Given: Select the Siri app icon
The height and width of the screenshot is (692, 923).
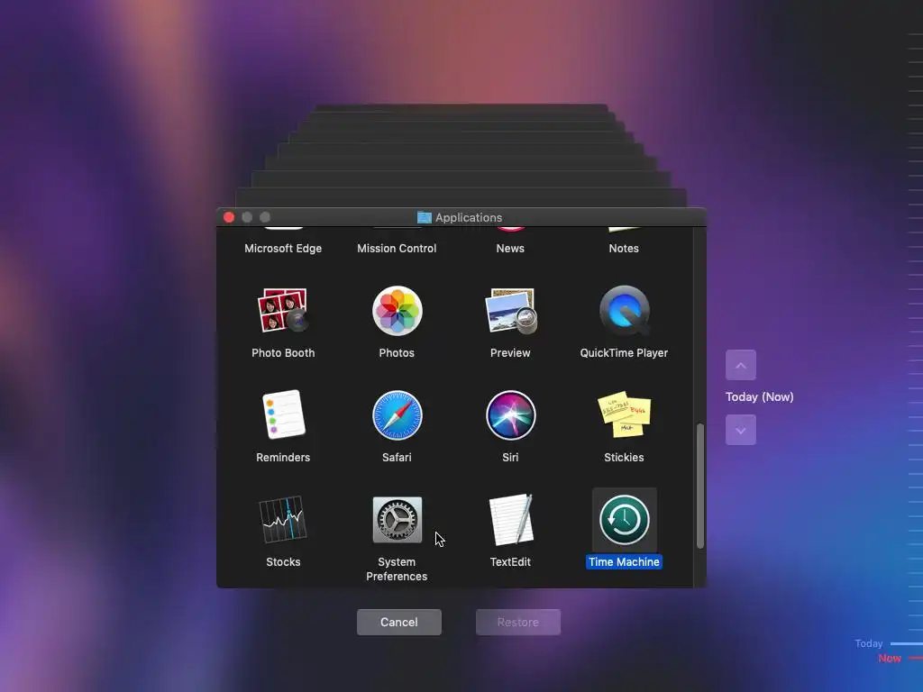Looking at the screenshot, I should pyautogui.click(x=510, y=415).
